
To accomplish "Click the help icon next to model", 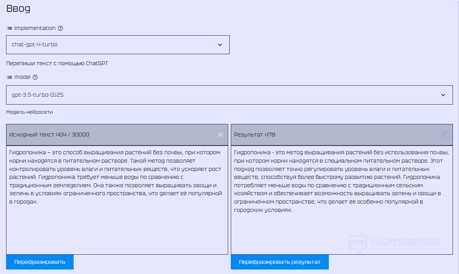I will (x=35, y=77).
